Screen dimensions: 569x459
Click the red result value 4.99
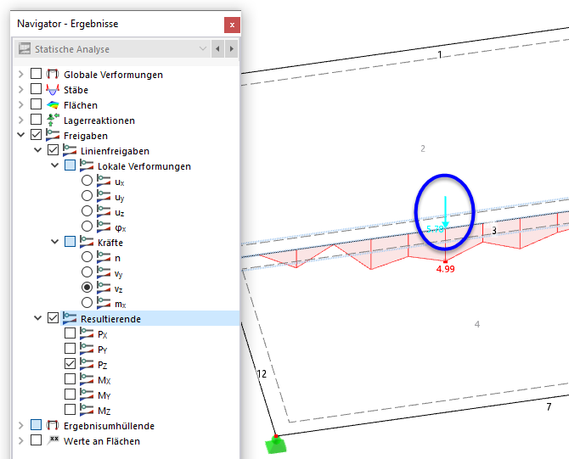coord(445,269)
